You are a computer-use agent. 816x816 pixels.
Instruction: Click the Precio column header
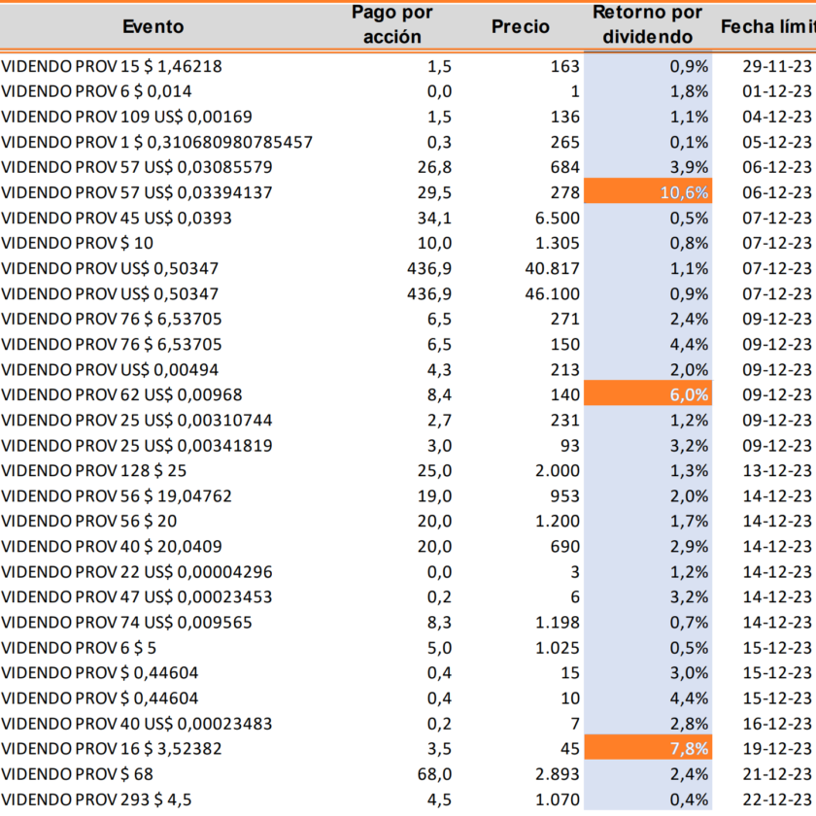[x=520, y=26]
